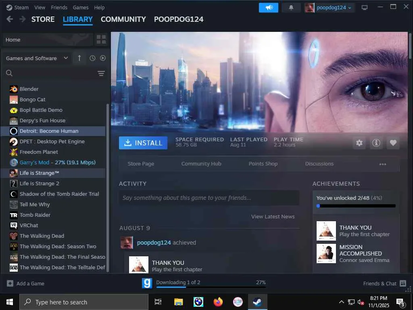
Task: Select The Walking Dead: Season Two
Action: pos(53,246)
